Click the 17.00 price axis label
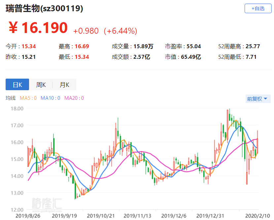This screenshot has height=220, width=274. point(17,126)
